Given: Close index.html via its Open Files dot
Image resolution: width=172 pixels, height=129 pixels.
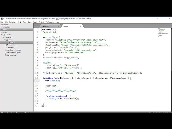Looking at the screenshot, I should (2, 27).
